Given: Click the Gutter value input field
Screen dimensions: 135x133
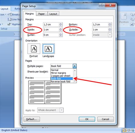Looking at the screenshot, I should point(51,35).
